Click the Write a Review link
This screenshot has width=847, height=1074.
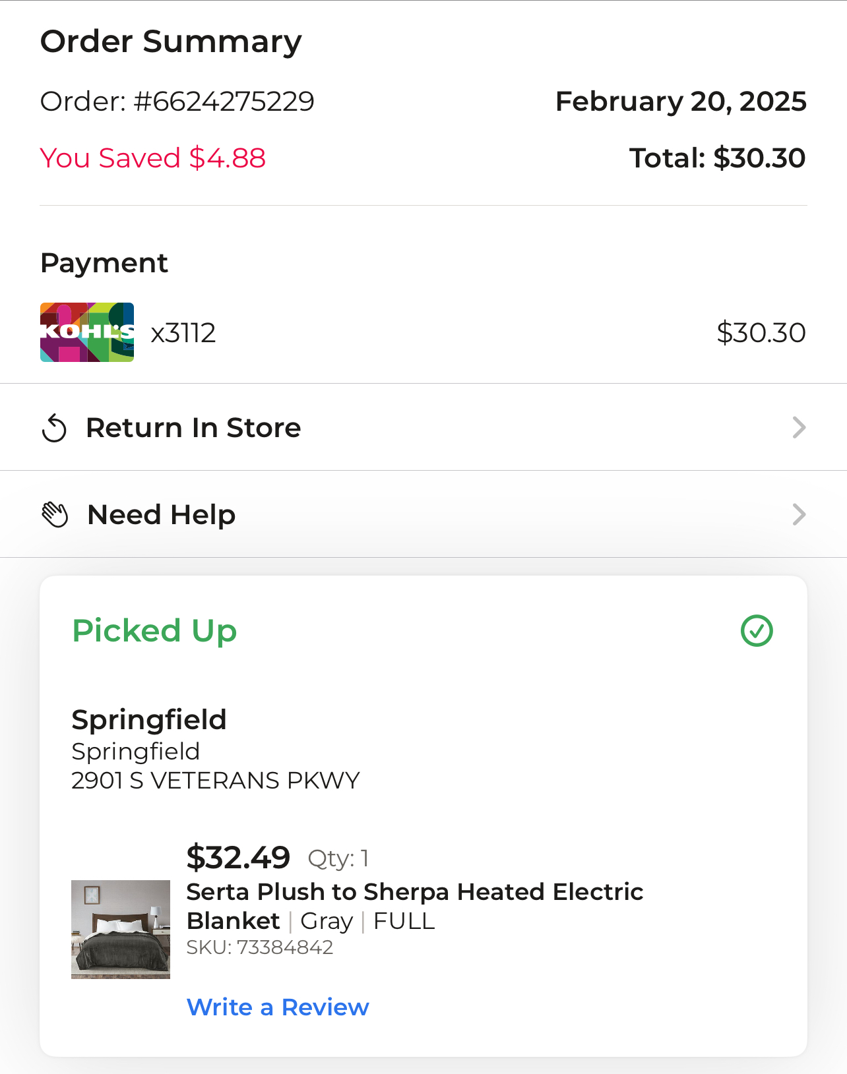278,1007
